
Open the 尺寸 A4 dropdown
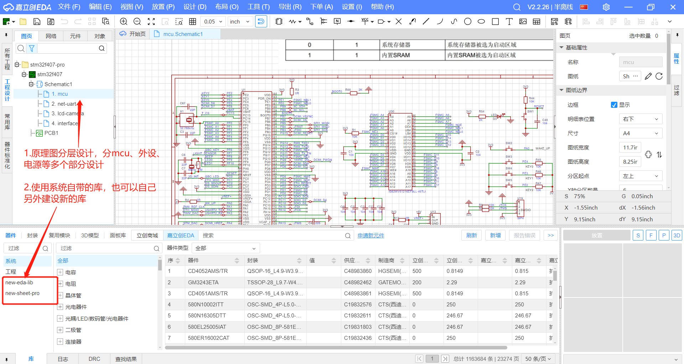(x=641, y=133)
